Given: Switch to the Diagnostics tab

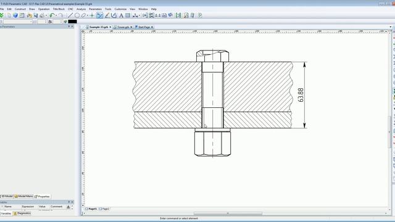Looking at the screenshot, I should 22,213.
